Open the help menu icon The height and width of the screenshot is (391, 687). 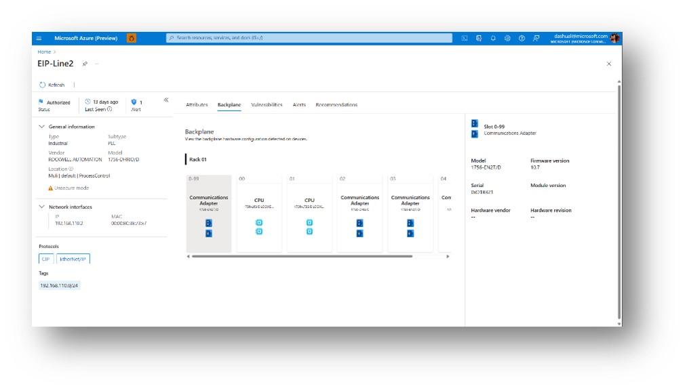tap(520, 37)
